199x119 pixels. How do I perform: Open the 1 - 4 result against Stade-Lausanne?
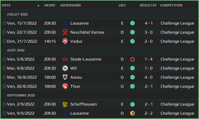pos(148,59)
